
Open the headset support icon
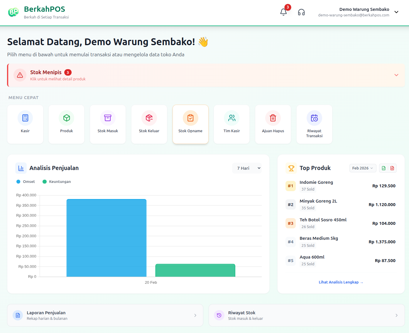301,12
